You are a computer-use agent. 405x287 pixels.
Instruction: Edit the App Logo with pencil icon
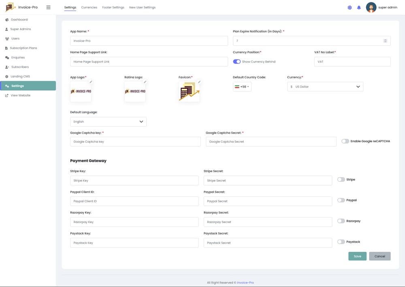(x=91, y=82)
